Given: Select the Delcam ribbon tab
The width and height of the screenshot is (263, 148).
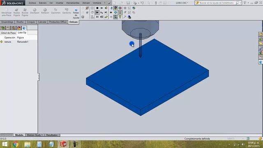Looking at the screenshot, I should pyautogui.click(x=74, y=22).
